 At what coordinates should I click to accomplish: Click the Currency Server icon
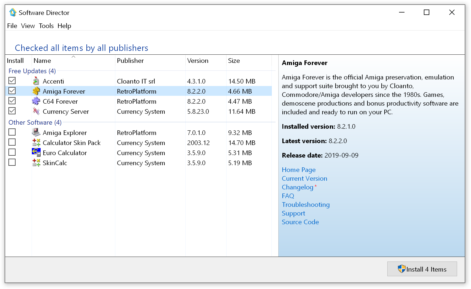click(36, 111)
